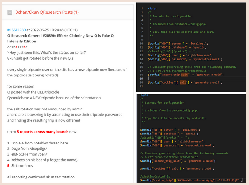
Task: Open the 8chan/8kun QResearch Posts (1) heading
Action: [x=47, y=12]
